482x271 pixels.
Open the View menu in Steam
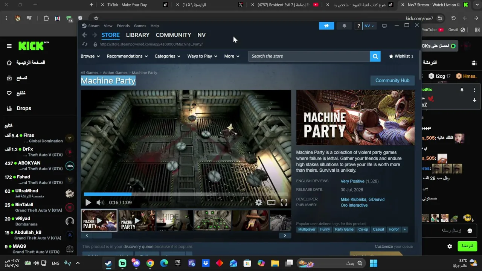108,26
